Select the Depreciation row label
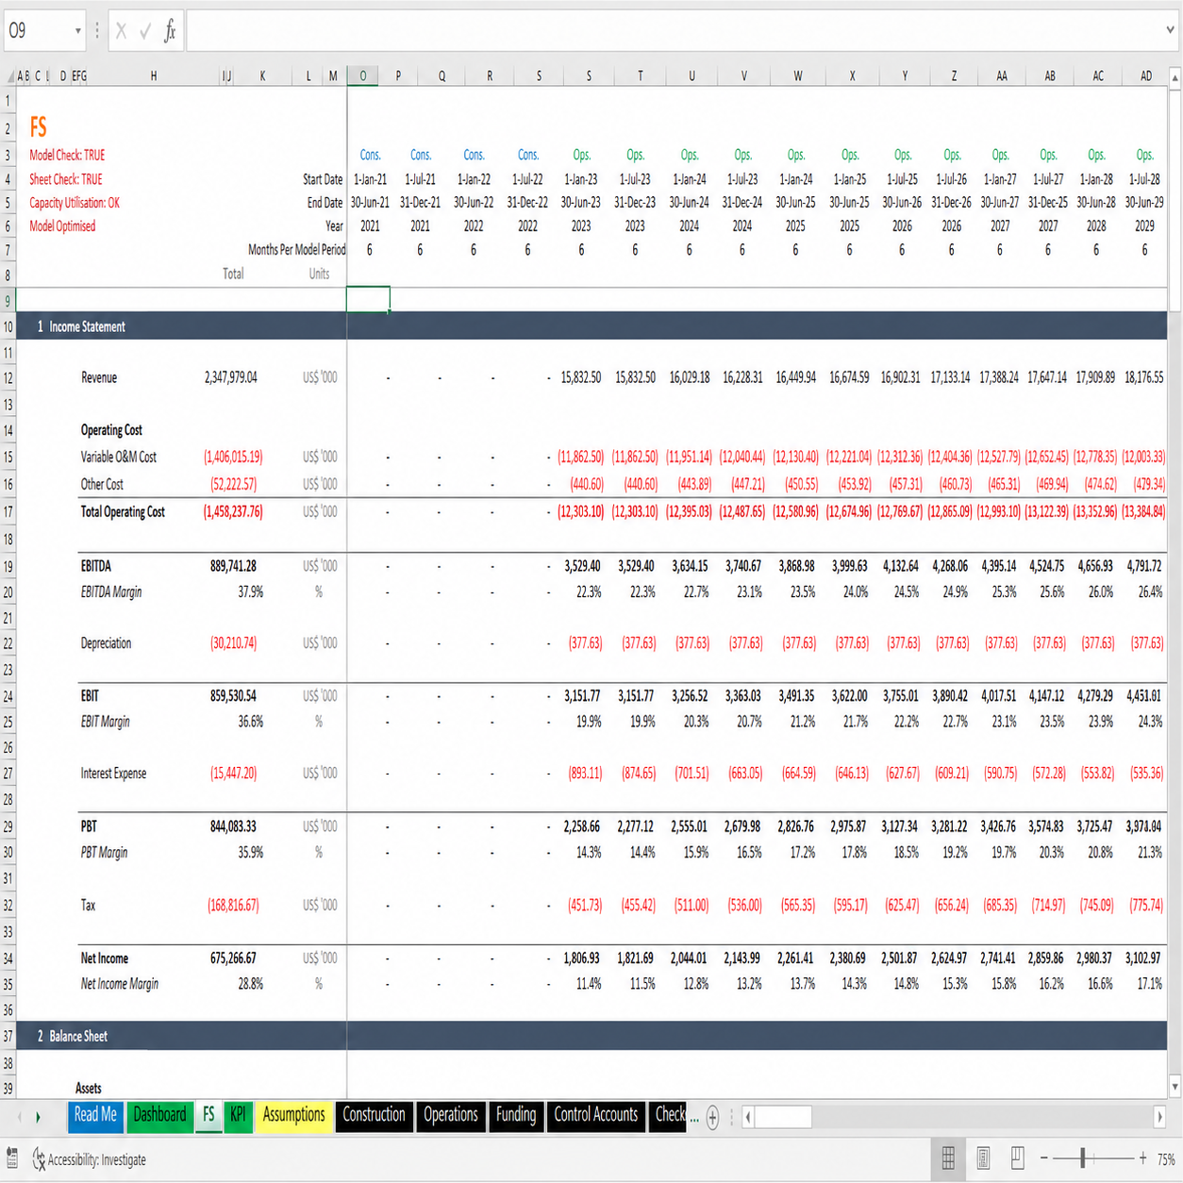The height and width of the screenshot is (1183, 1183). [106, 643]
